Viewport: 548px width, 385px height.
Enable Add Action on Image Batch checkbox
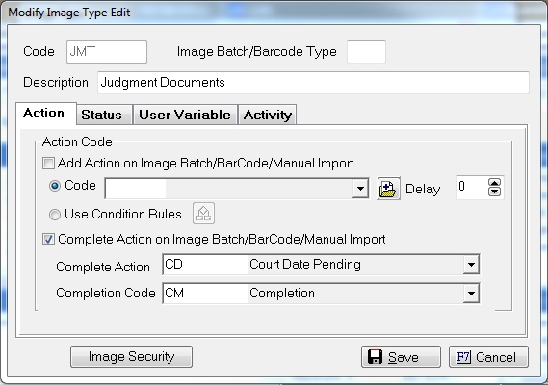[x=48, y=164]
